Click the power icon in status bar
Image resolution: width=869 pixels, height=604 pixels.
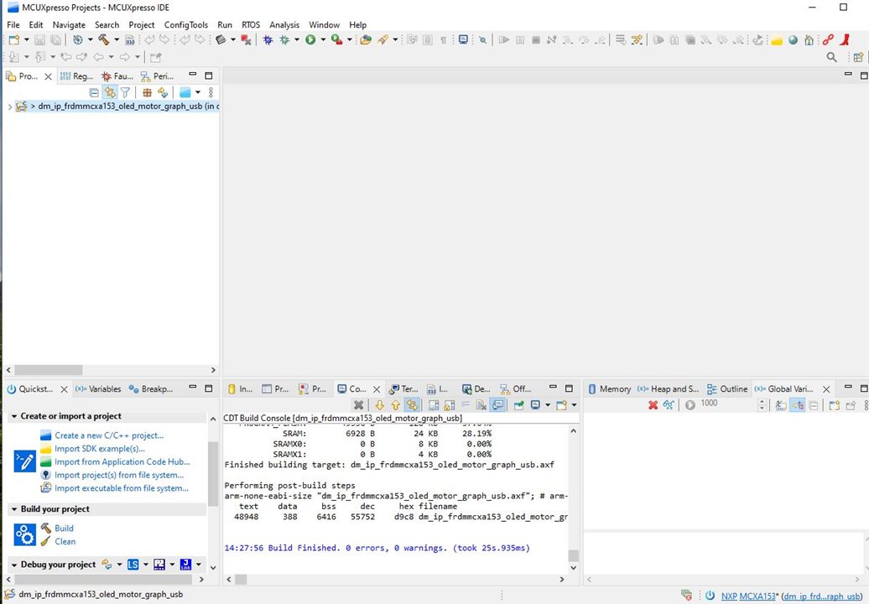(710, 596)
